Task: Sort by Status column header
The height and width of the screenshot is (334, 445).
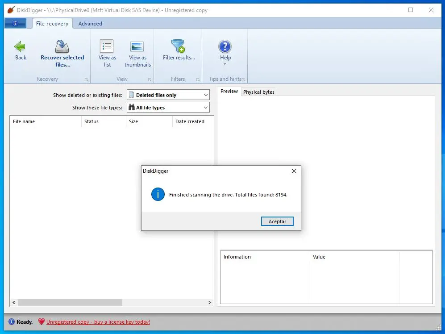Action: [104, 121]
